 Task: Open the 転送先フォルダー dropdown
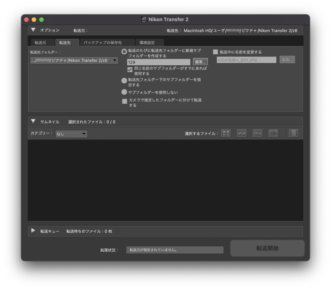[x=74, y=60]
